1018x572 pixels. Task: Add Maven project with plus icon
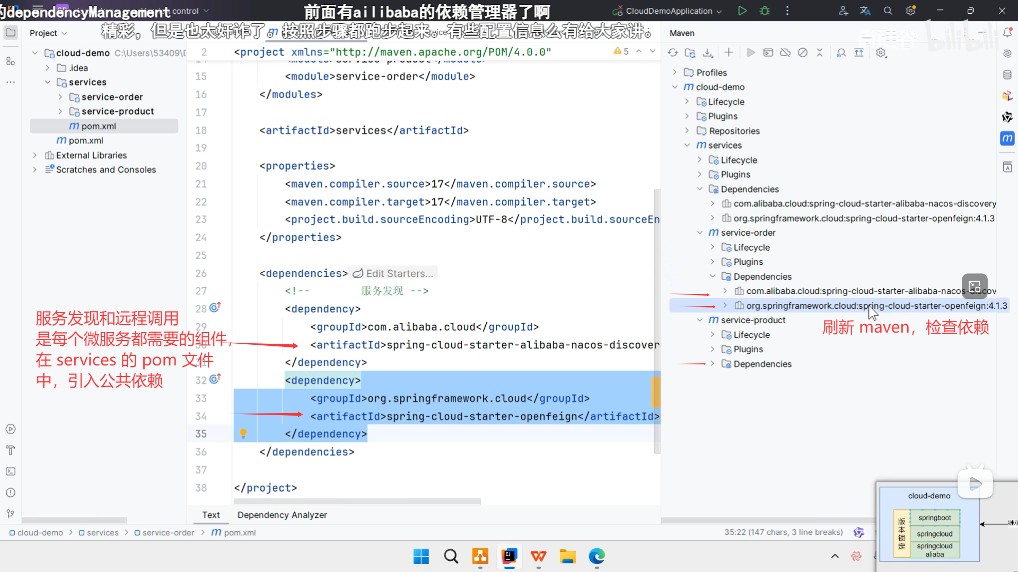729,52
